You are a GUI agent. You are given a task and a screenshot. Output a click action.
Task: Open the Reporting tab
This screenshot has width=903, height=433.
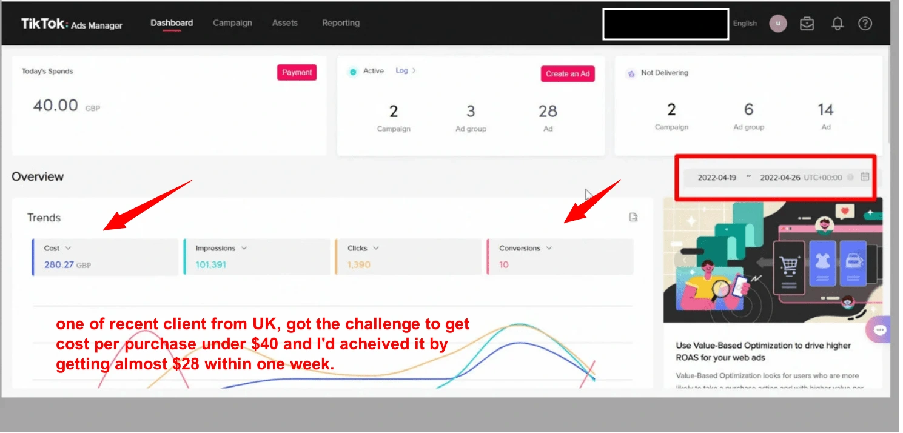(340, 23)
